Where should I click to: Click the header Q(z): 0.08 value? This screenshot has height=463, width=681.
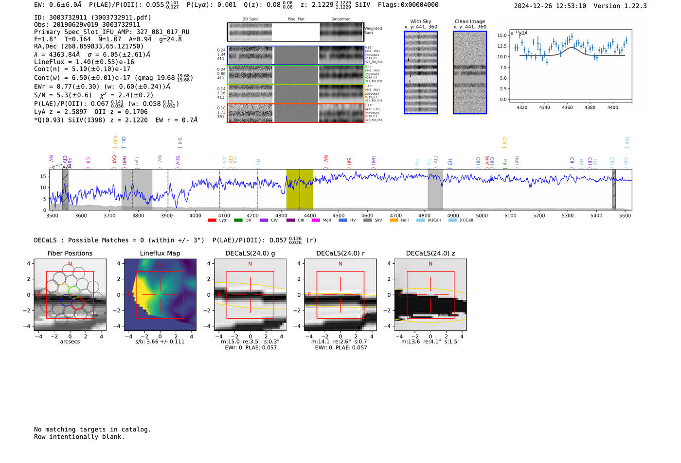(x=269, y=5)
